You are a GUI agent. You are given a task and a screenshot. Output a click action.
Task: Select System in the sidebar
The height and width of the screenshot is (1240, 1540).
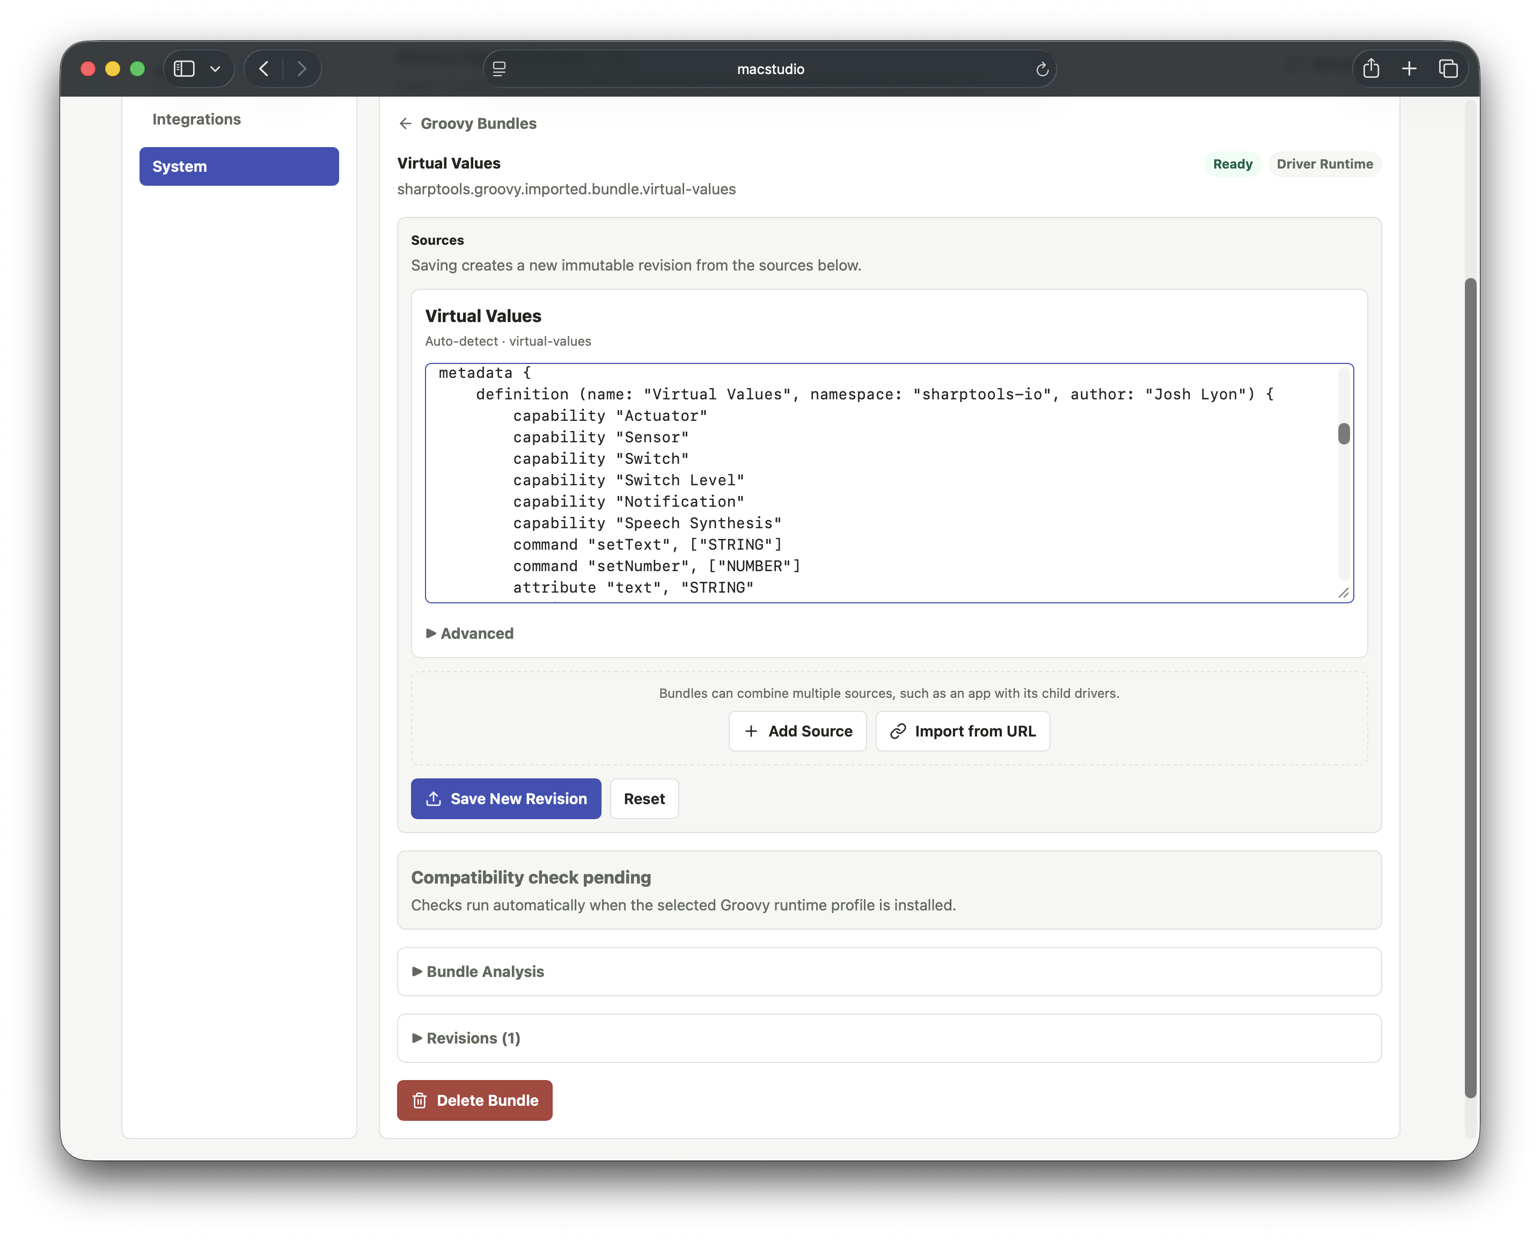[239, 166]
